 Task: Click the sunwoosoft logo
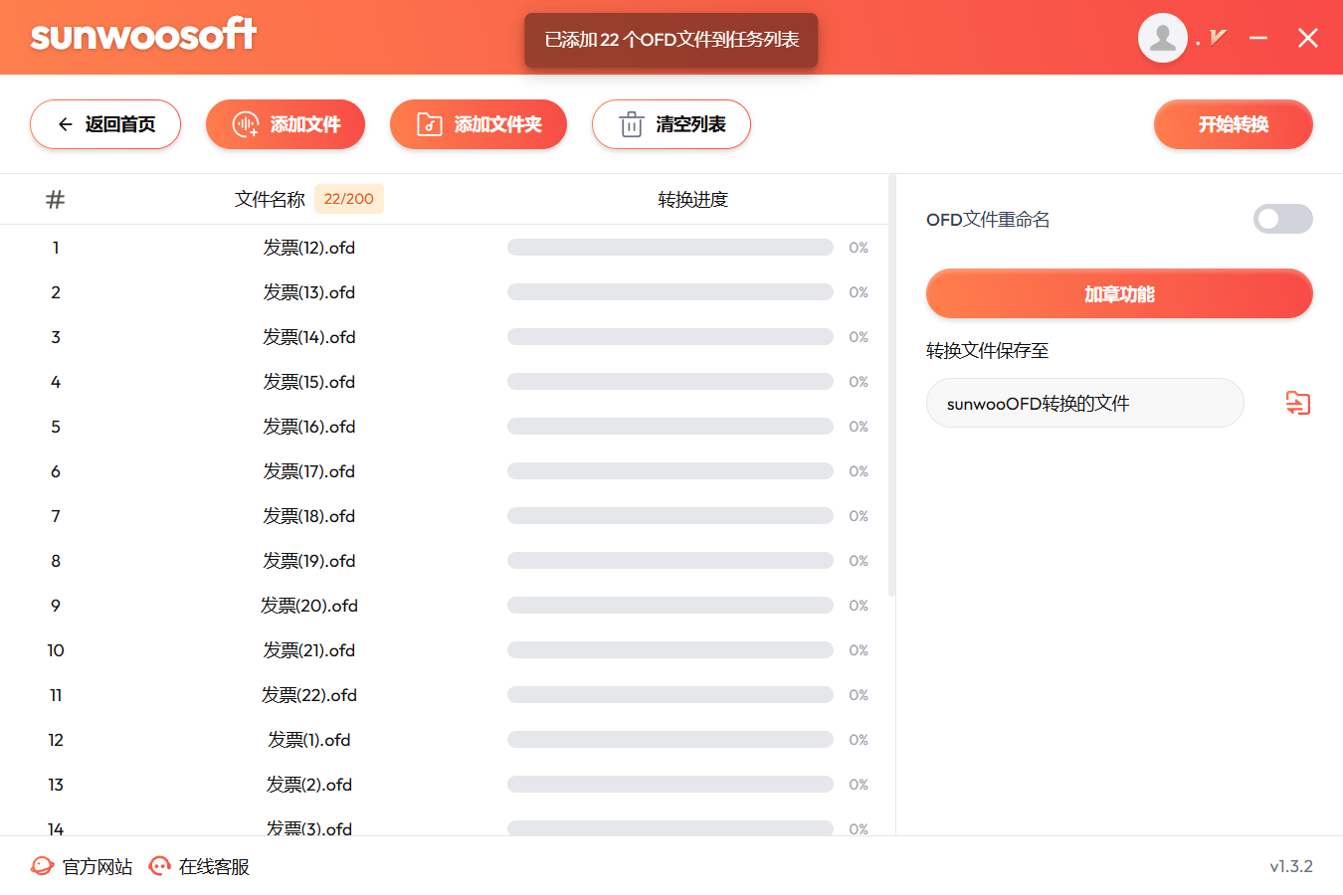pyautogui.click(x=143, y=36)
